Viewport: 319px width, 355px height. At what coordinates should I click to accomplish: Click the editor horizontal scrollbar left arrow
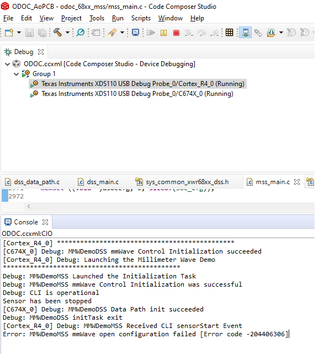[x=29, y=206]
